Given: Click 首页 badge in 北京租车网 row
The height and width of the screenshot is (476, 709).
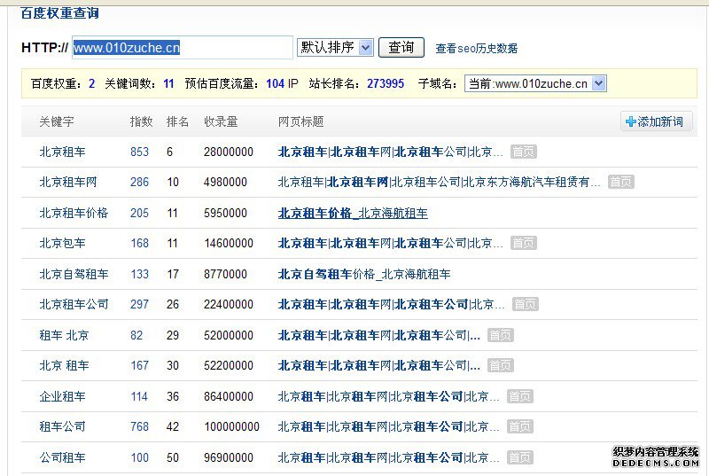Looking at the screenshot, I should tap(621, 183).
